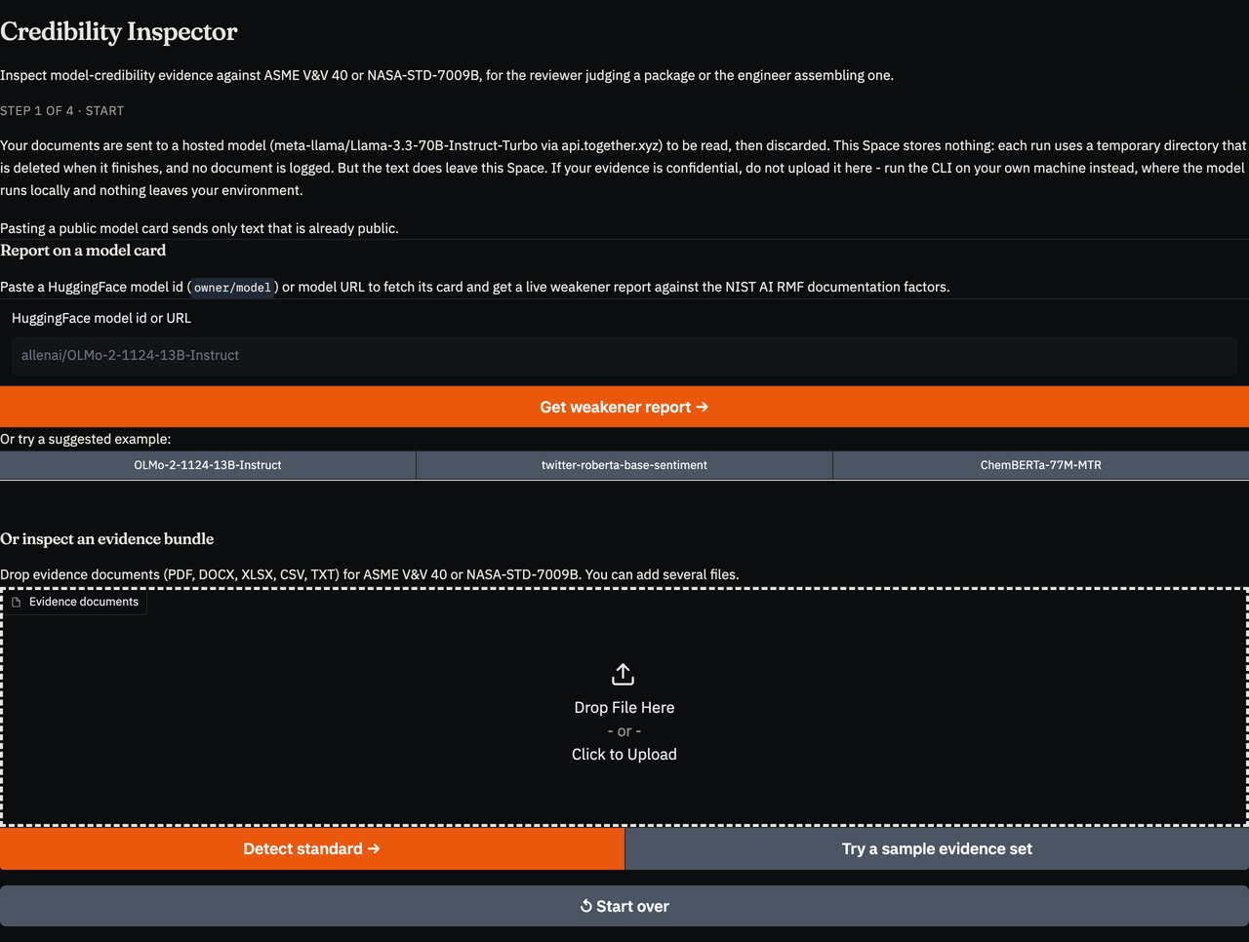1249x942 pixels.
Task: Click the Start over button
Action: tap(624, 906)
